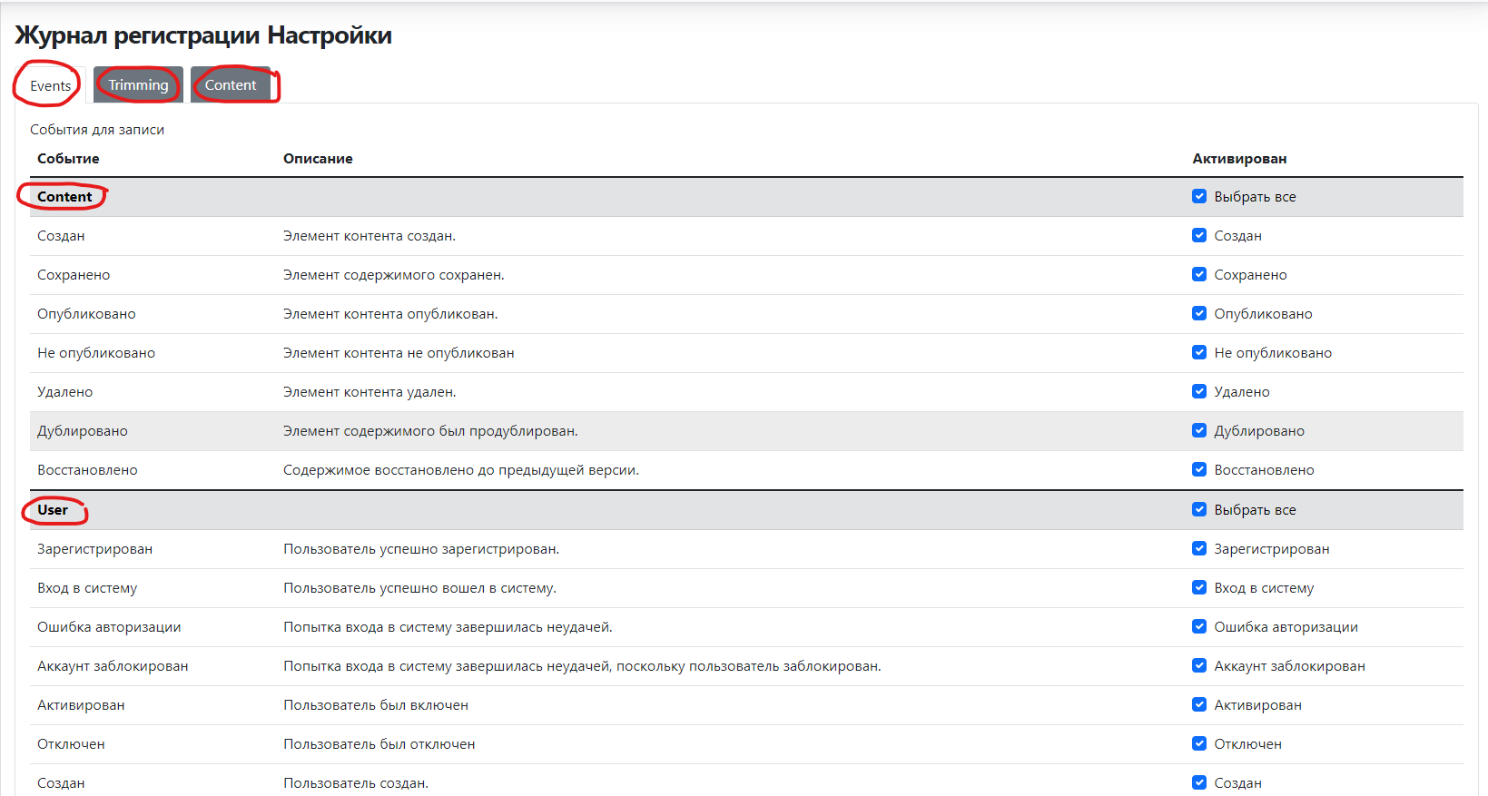Image resolution: width=1488 pixels, height=796 pixels.
Task: Uncheck the 'Активирован' checkbox
Action: 1199,705
